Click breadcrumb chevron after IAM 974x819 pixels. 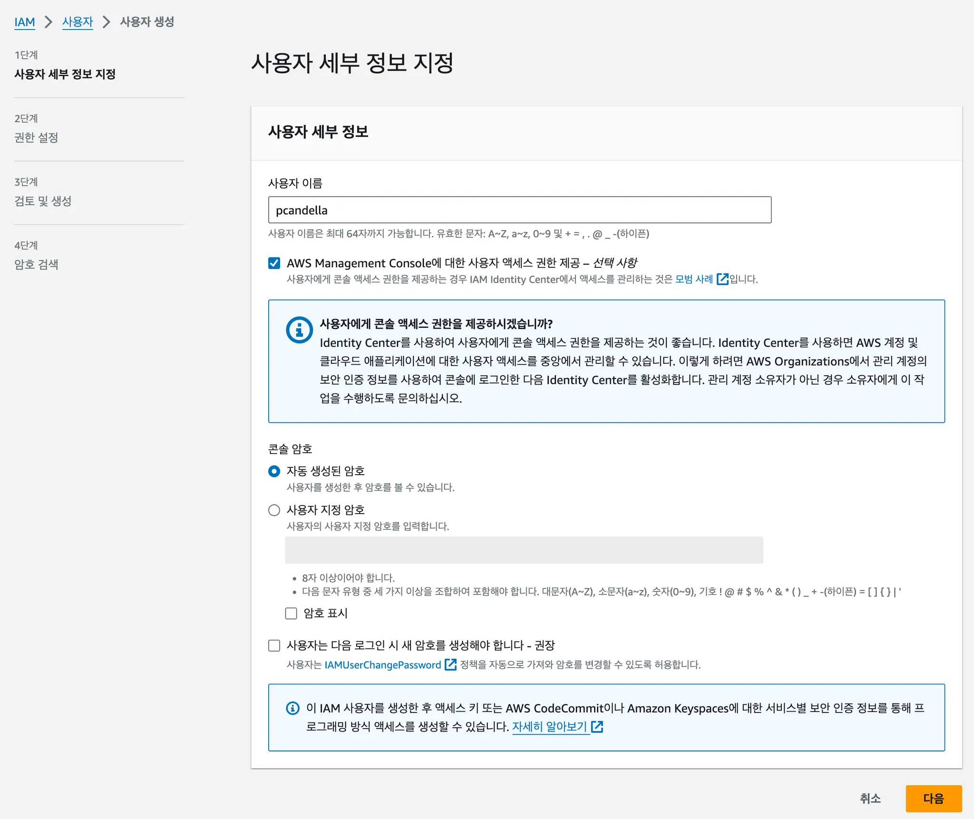click(49, 22)
